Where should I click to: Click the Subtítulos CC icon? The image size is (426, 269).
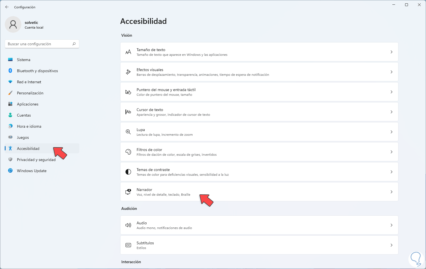tap(128, 245)
